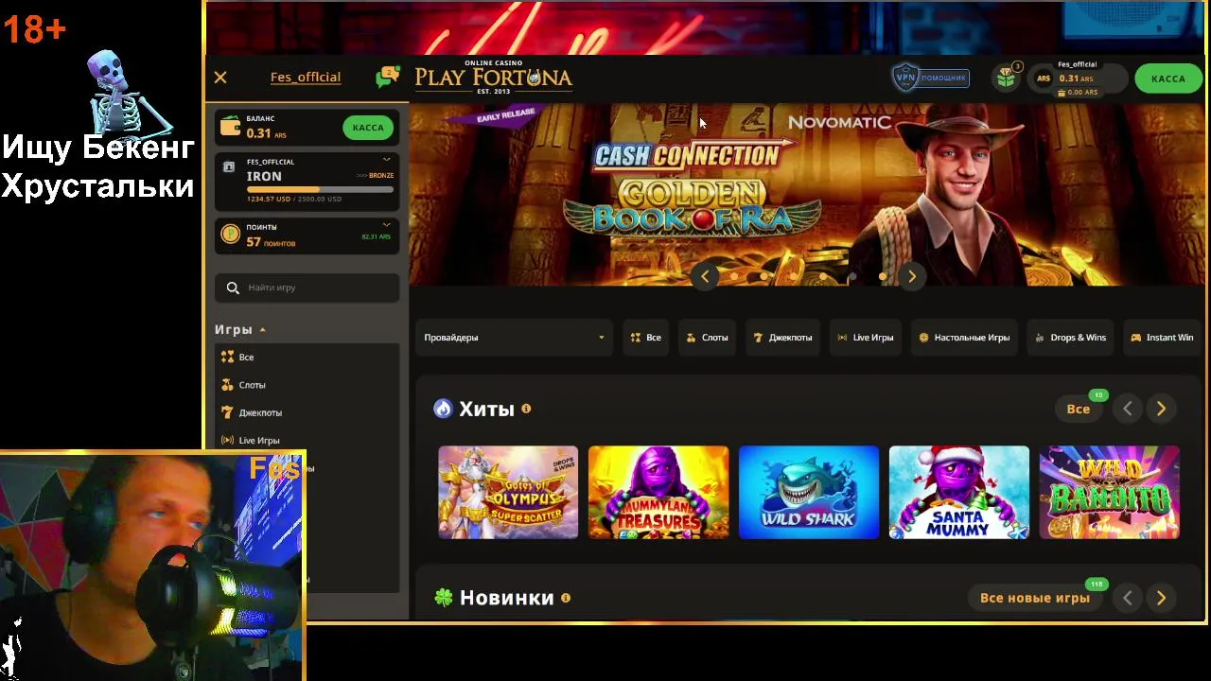Viewport: 1211px width, 681px height.
Task: Open the Fes_official profile link
Action: tap(306, 78)
